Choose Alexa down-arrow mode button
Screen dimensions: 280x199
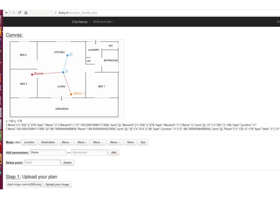82,142
